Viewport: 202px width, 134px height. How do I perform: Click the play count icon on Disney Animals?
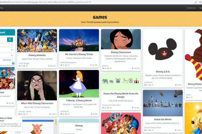[49, 66]
